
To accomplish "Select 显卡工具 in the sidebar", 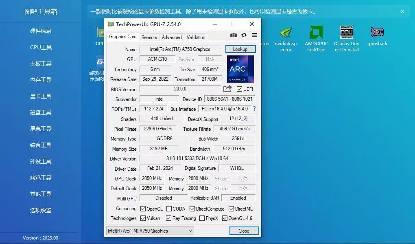I will [41, 96].
